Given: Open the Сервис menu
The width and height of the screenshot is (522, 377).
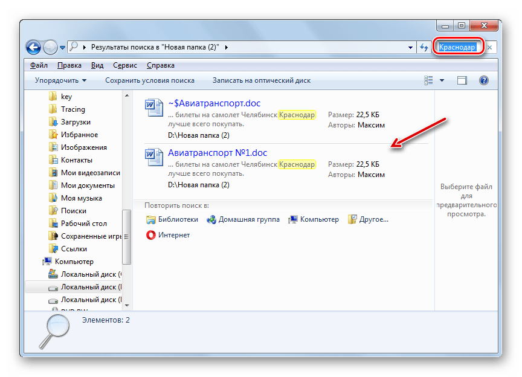Looking at the screenshot, I should coord(124,65).
